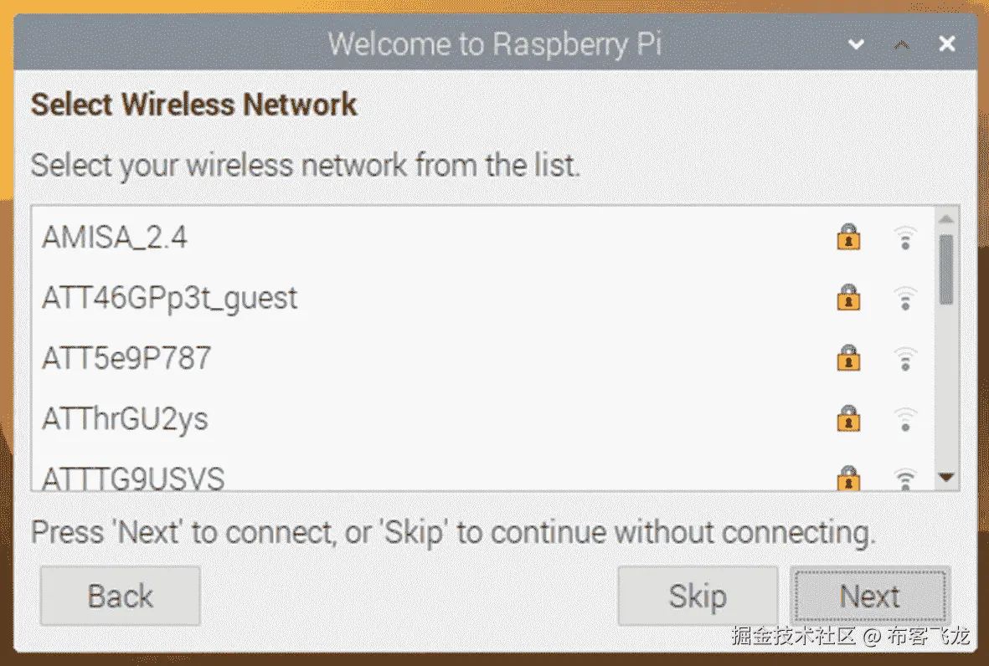This screenshot has height=666, width=989.
Task: Click the network list scrollbar thumb
Action: (x=946, y=269)
